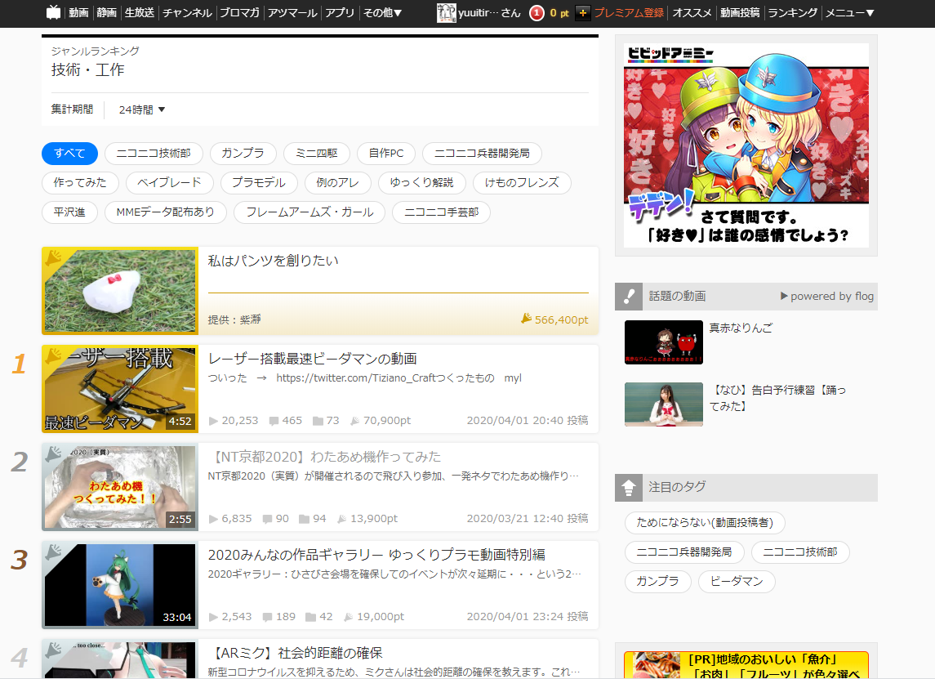This screenshot has height=679, width=935.
Task: Click ガンプラ under 注目のタグ
Action: 657,582
